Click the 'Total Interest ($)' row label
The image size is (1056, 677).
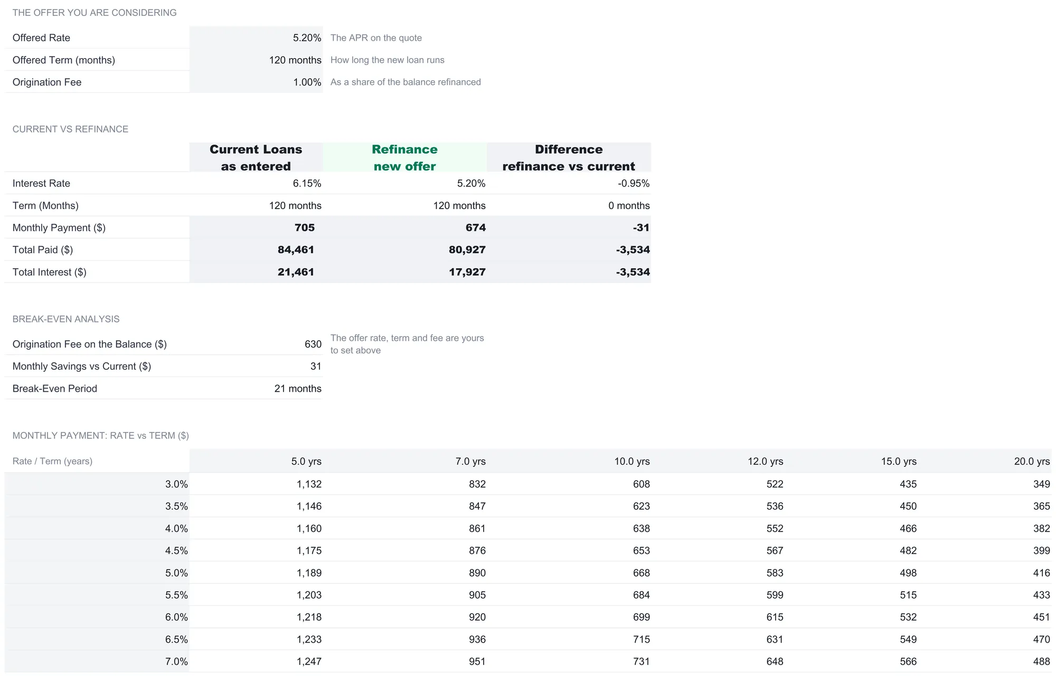[x=49, y=272]
